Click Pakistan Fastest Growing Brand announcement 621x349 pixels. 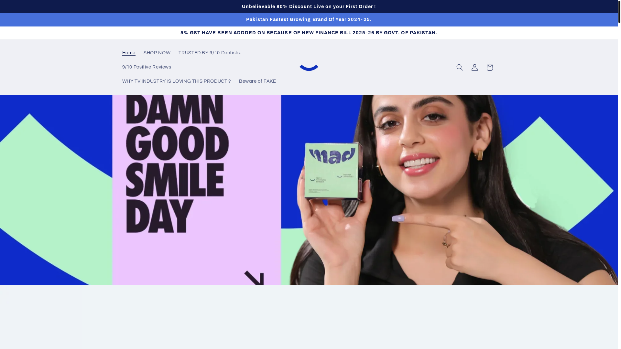[x=309, y=20]
